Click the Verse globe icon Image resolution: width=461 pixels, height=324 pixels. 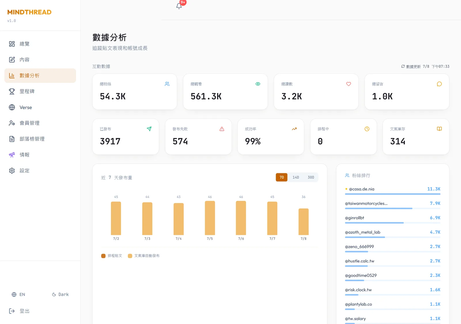click(x=12, y=107)
